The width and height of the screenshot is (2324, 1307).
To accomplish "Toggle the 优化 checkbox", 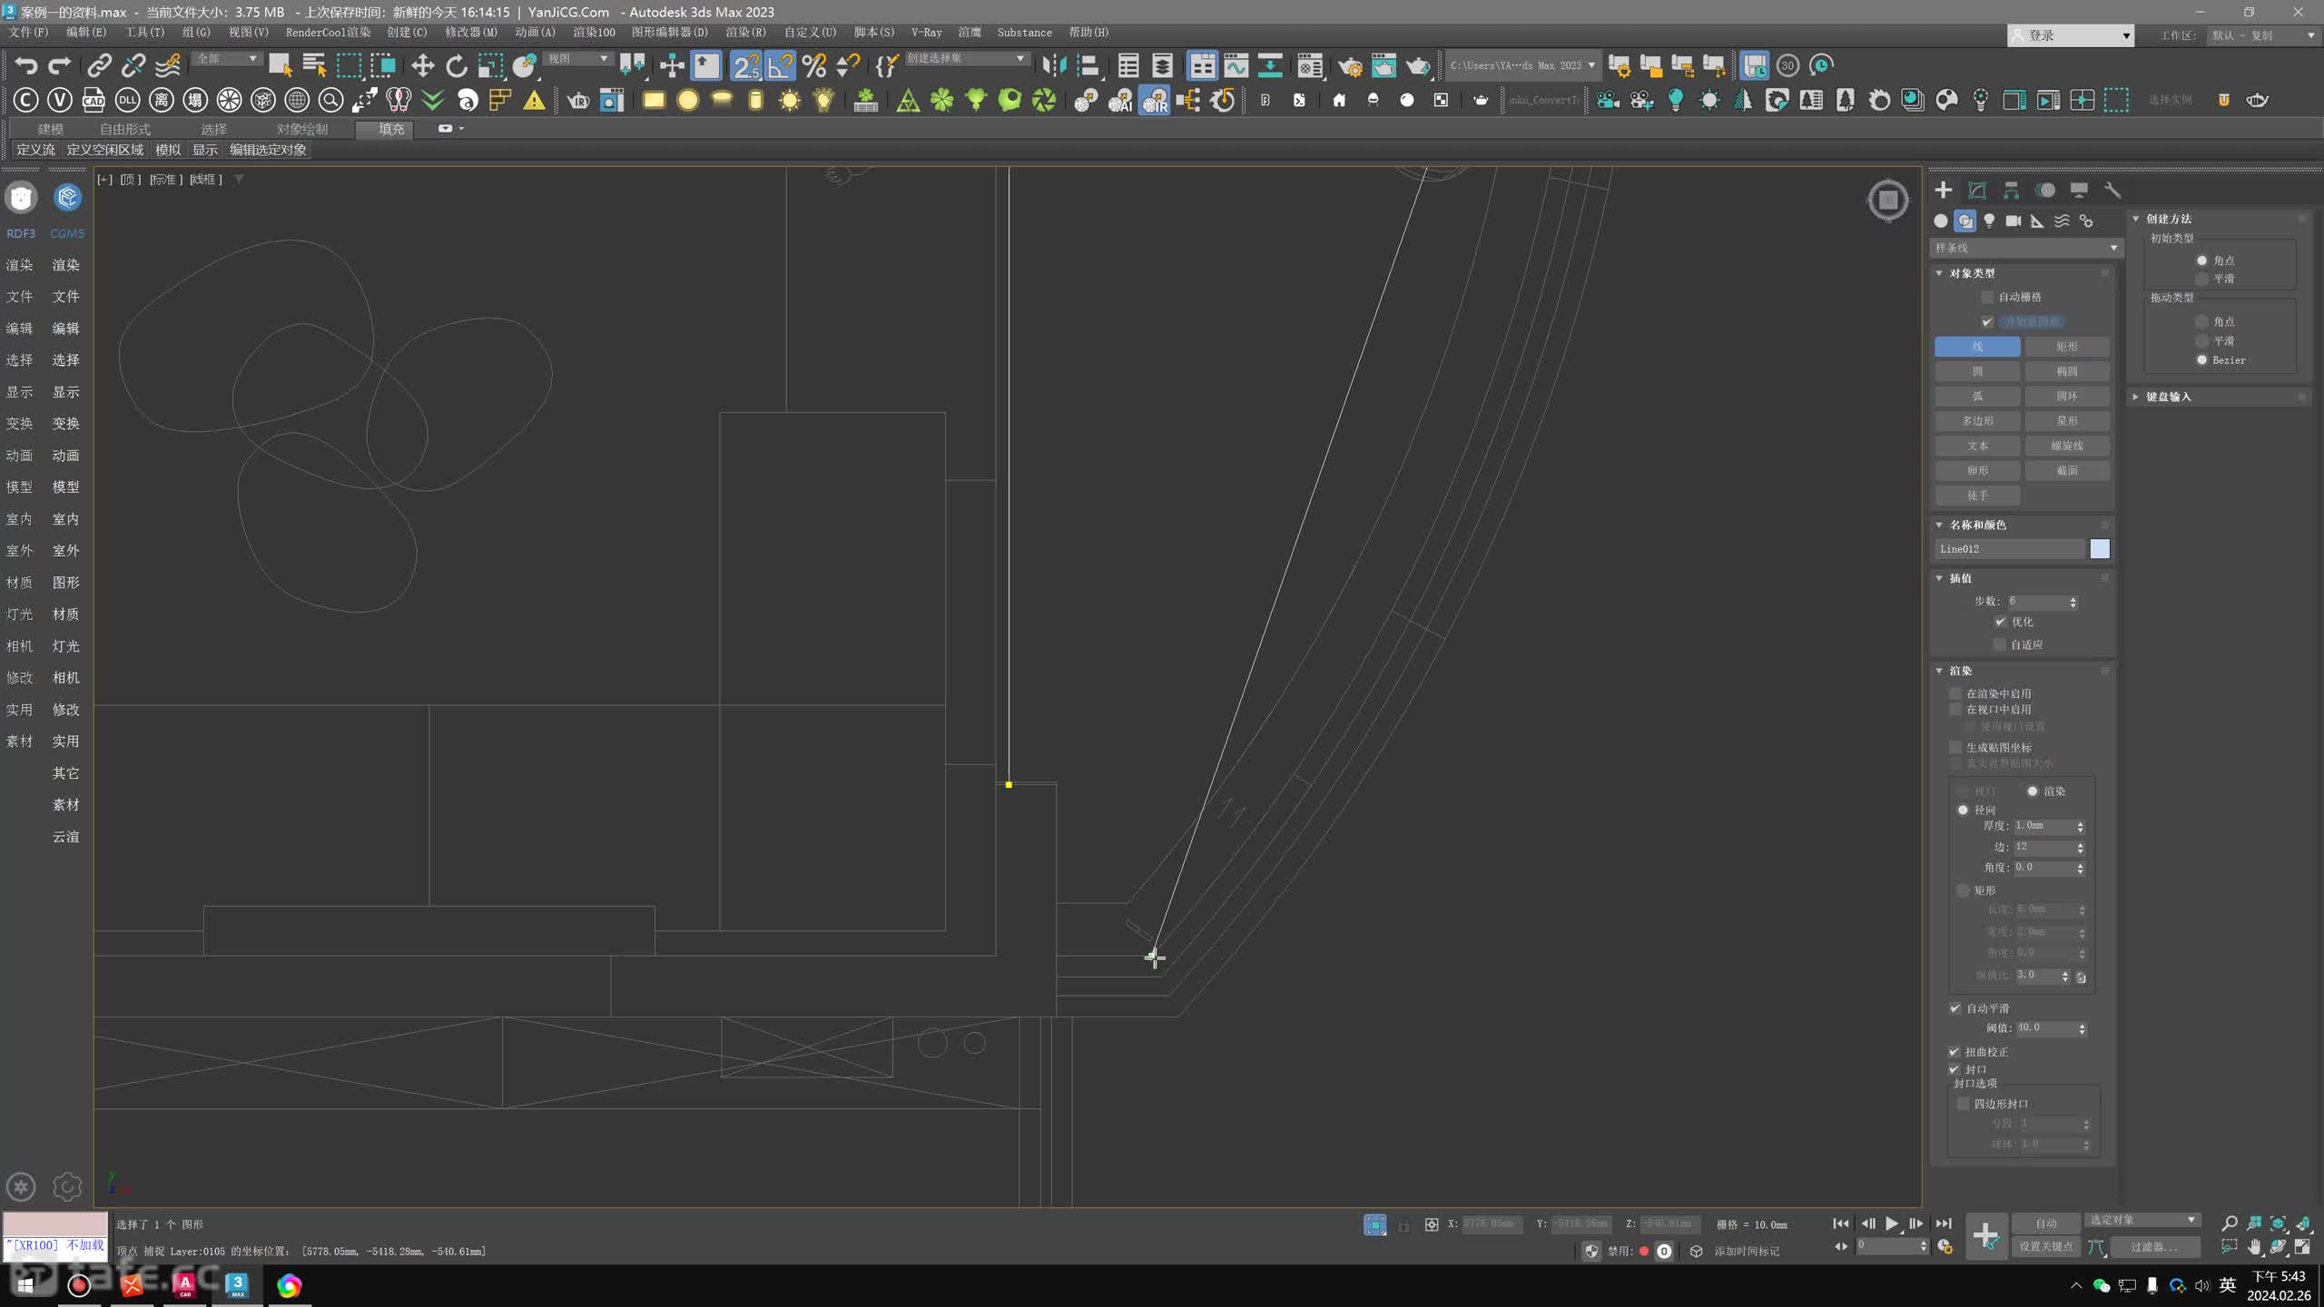I will click(2000, 622).
